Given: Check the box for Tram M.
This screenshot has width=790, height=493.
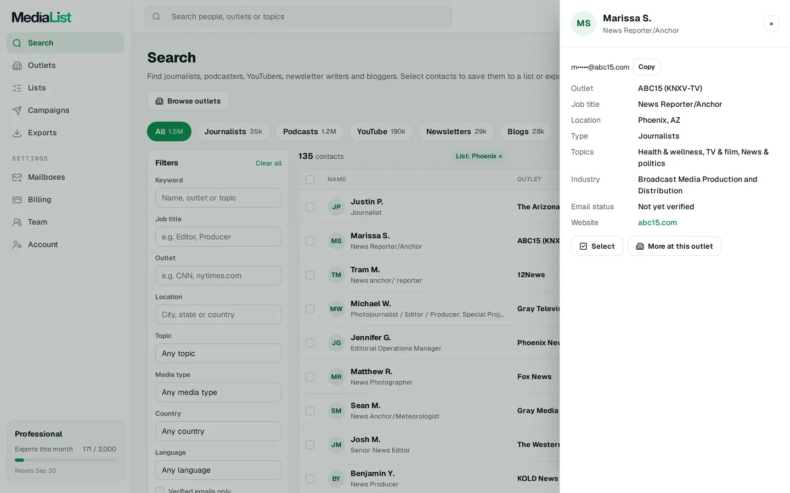Looking at the screenshot, I should pyautogui.click(x=310, y=275).
